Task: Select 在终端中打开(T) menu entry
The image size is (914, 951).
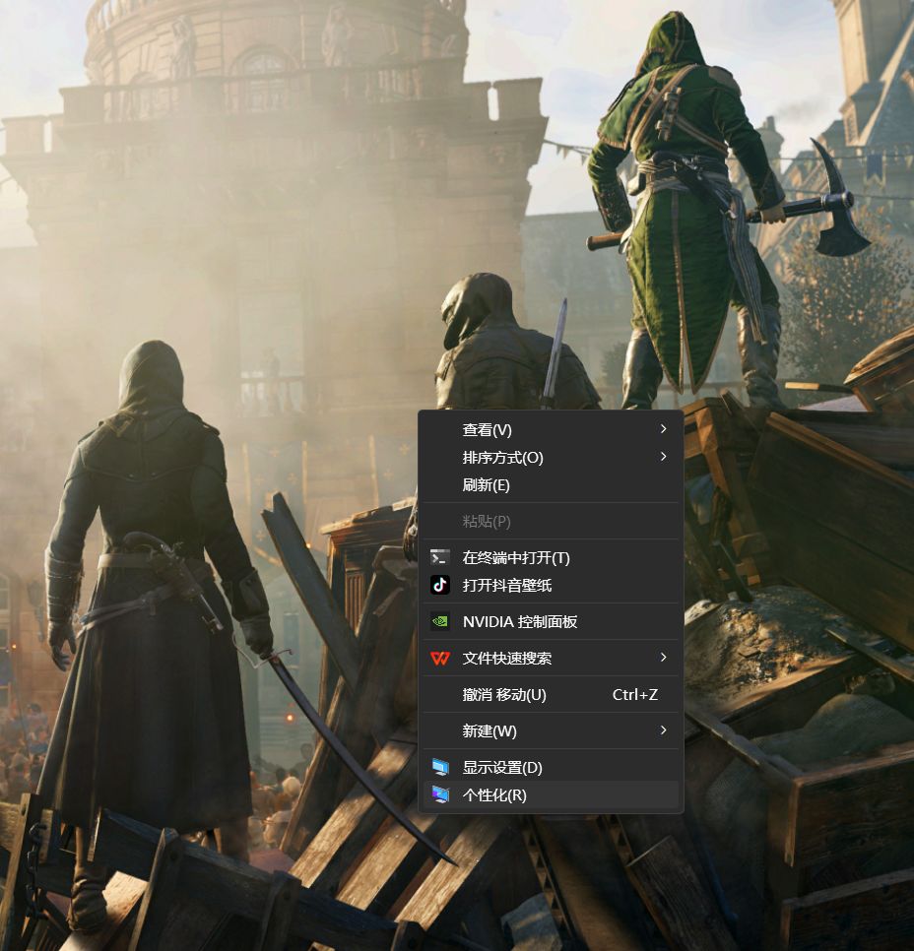Action: tap(551, 557)
